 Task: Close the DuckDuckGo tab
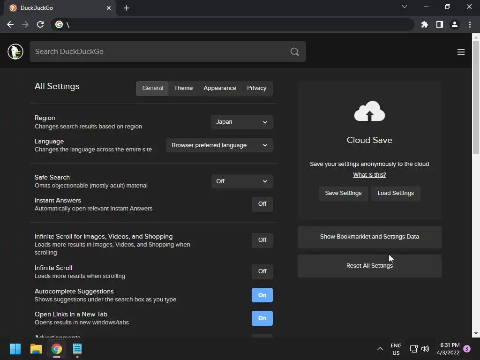[x=109, y=8]
